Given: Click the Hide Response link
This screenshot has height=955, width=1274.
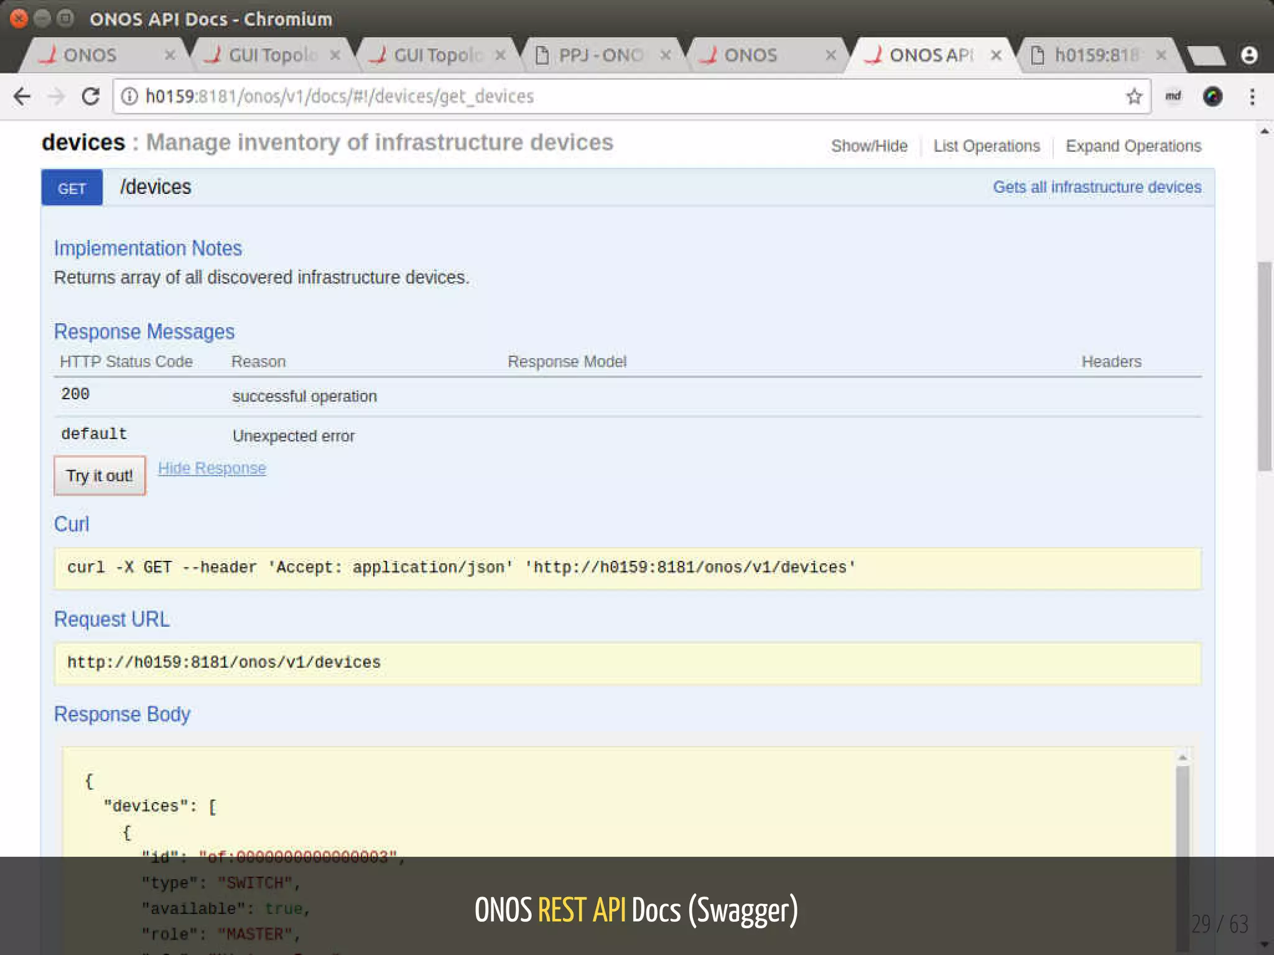Looking at the screenshot, I should tap(212, 468).
